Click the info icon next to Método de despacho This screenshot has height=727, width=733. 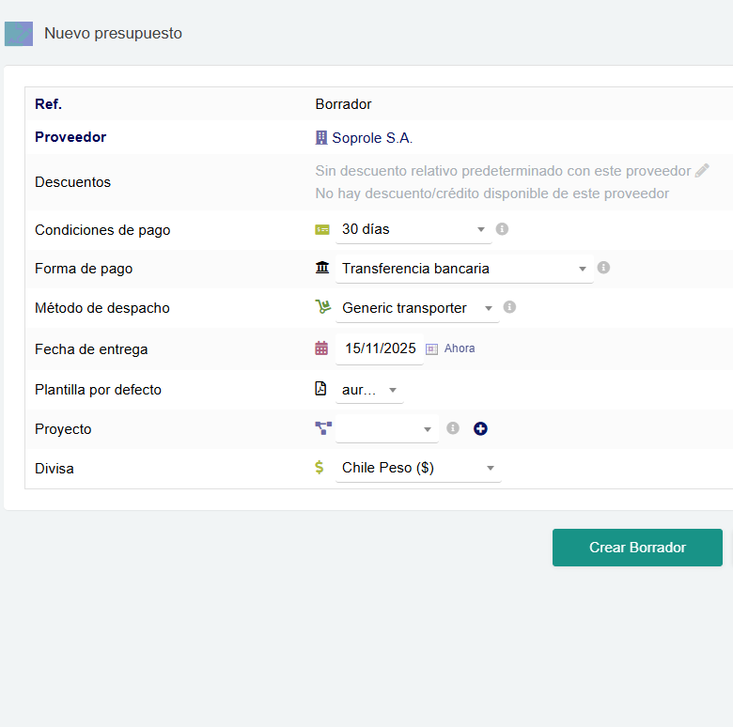(509, 307)
